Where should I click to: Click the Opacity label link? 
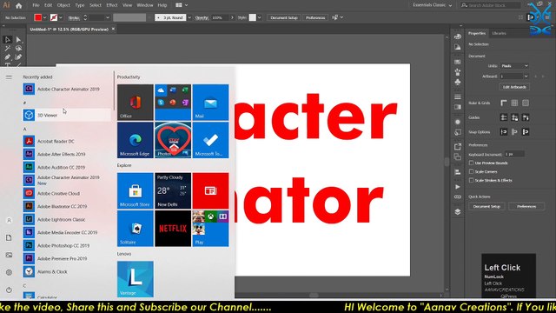tap(202, 17)
